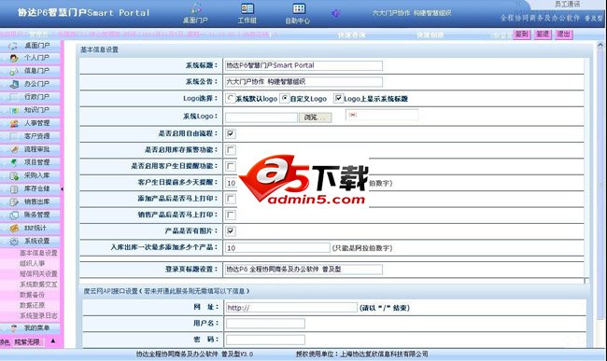This screenshot has height=361, width=607.
Task: Click the 系统标题 input field
Action: [x=303, y=65]
